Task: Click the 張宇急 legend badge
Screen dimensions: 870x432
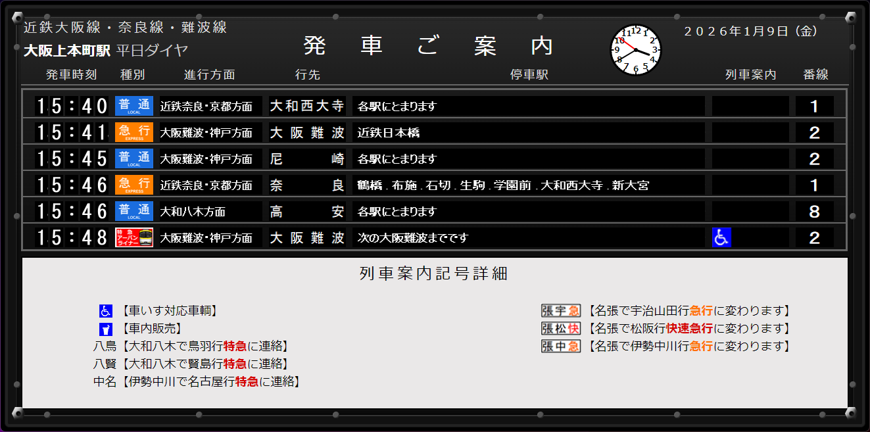Action: [x=560, y=311]
